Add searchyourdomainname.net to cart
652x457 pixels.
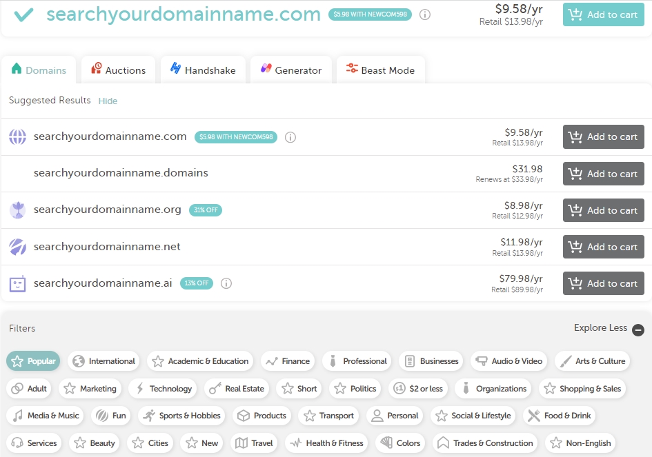(603, 247)
